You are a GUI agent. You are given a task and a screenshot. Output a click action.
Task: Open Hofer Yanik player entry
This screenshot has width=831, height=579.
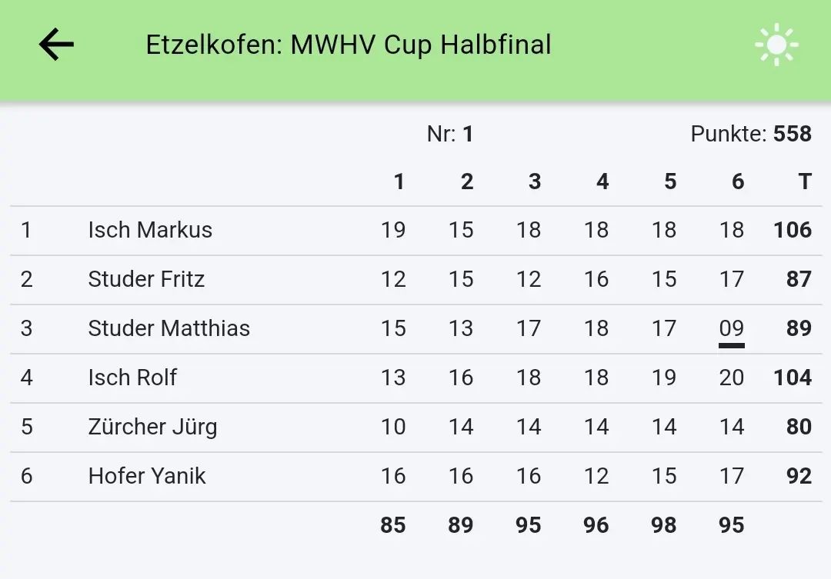(x=147, y=476)
